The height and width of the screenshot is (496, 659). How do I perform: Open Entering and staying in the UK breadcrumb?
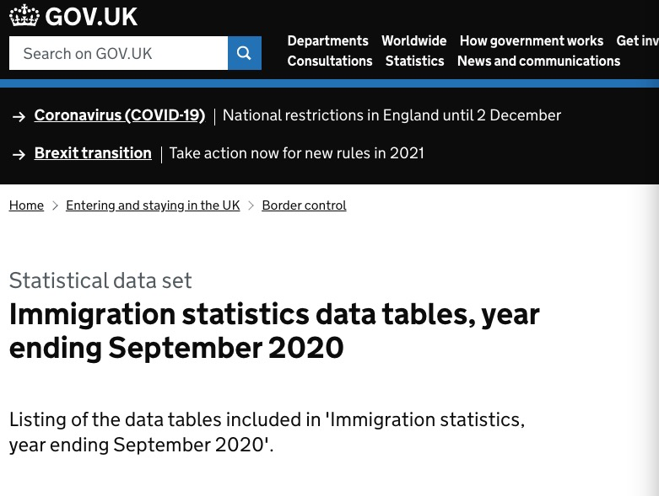pyautogui.click(x=153, y=205)
